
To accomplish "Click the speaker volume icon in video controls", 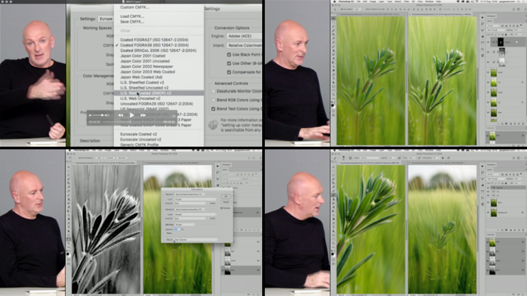I will [91, 115].
